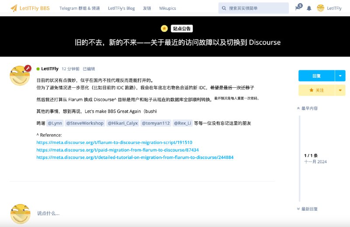Expand the dropdown beside 关注 button

[x=340, y=90]
